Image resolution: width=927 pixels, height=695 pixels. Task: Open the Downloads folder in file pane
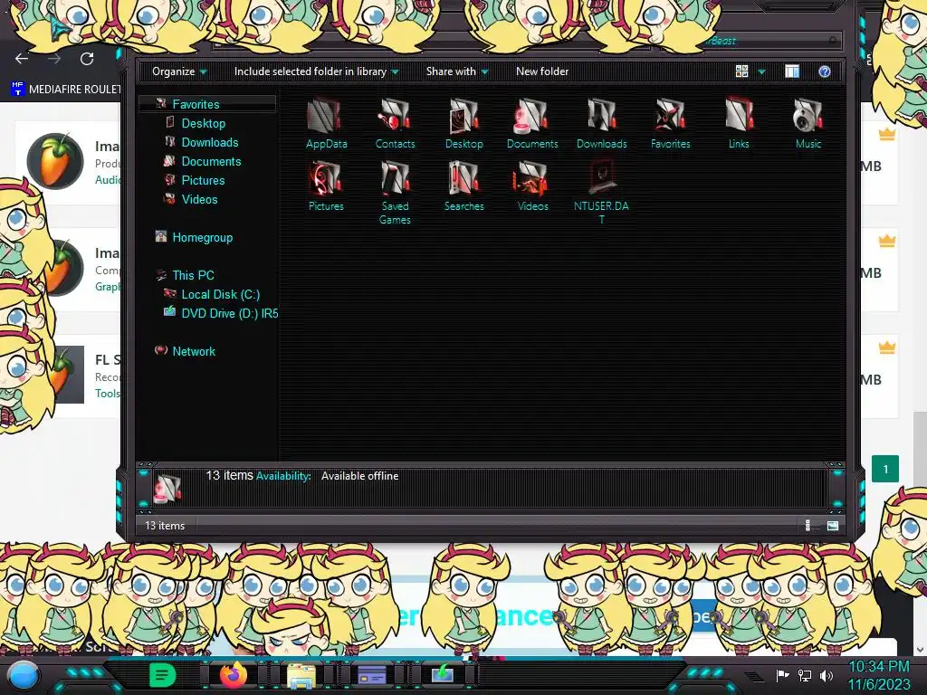click(x=601, y=123)
